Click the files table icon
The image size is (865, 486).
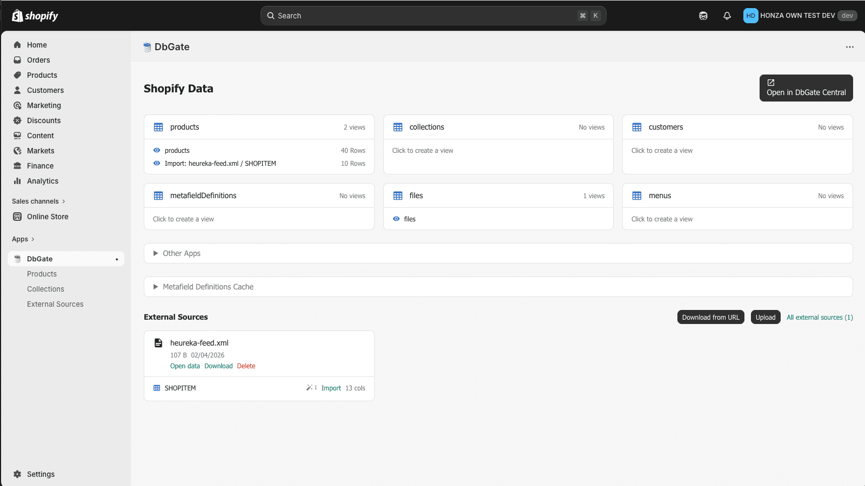pyautogui.click(x=398, y=195)
